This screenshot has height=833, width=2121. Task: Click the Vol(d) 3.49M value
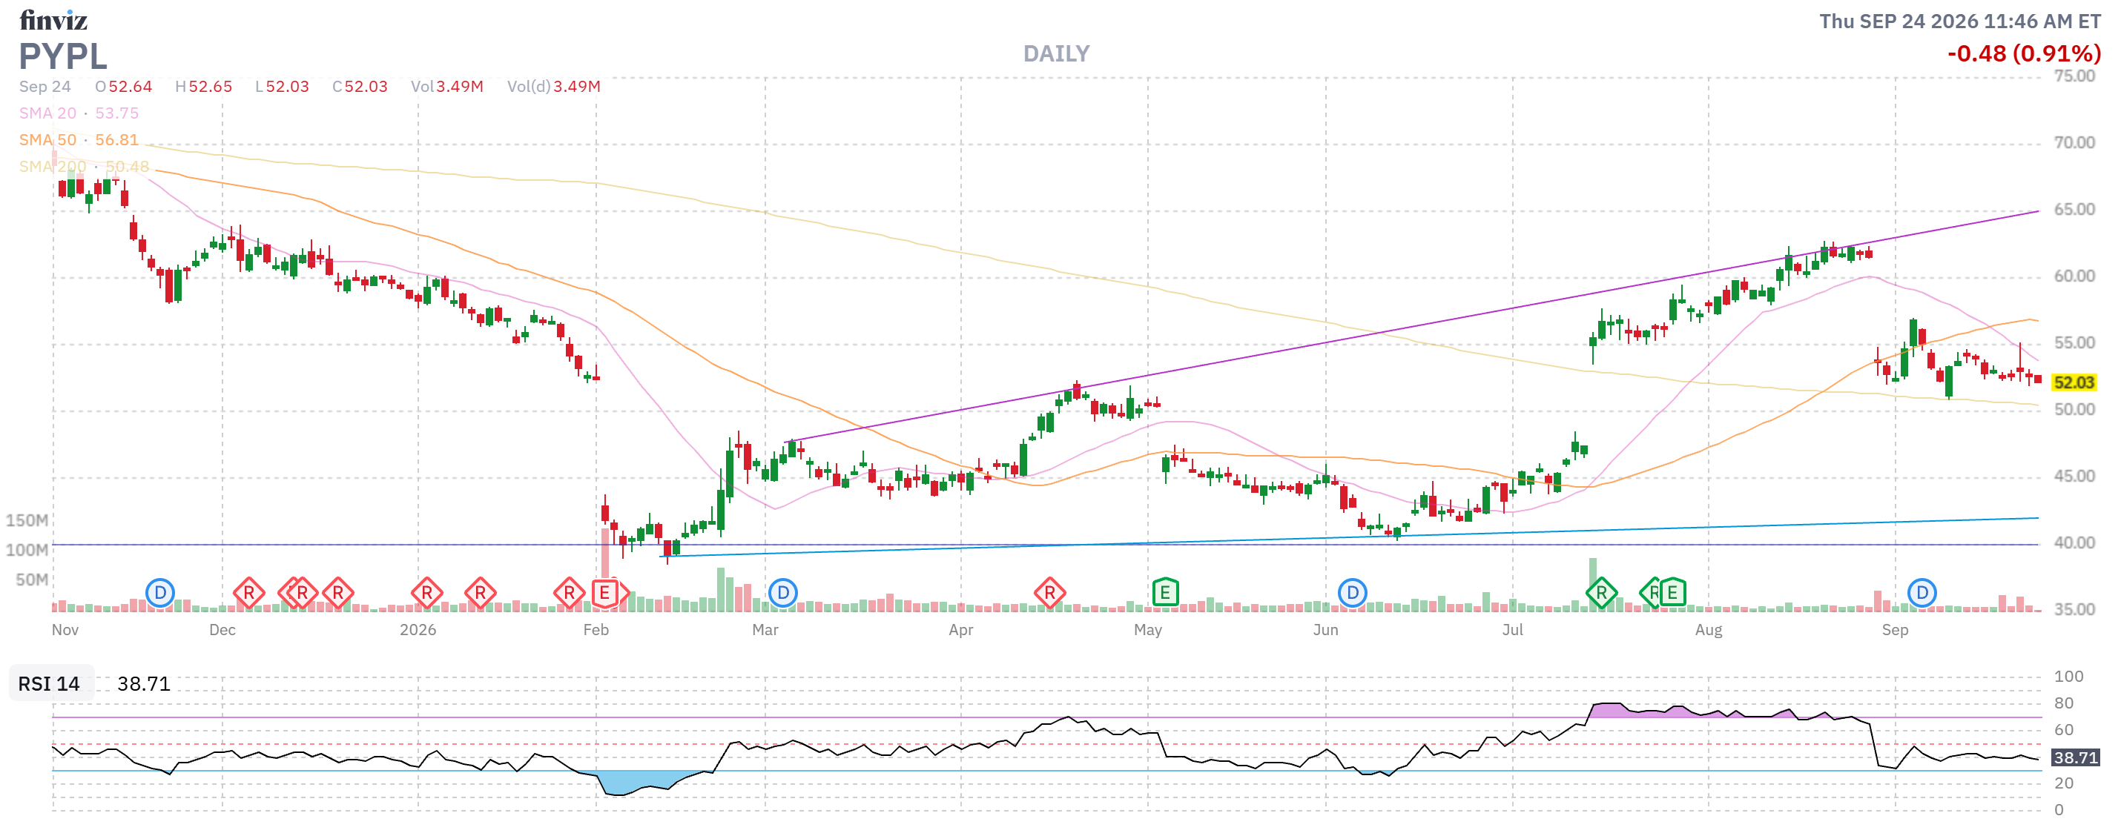coord(554,87)
